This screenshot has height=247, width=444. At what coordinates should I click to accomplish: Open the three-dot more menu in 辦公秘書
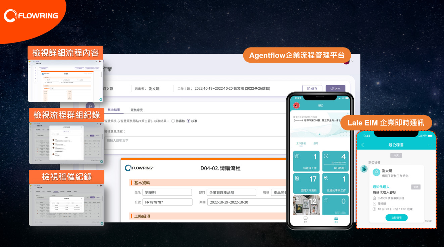[430, 145]
